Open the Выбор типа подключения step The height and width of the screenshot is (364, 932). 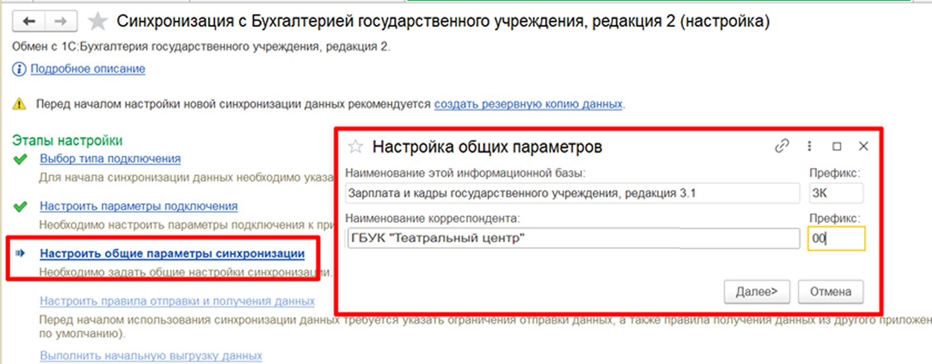point(110,158)
